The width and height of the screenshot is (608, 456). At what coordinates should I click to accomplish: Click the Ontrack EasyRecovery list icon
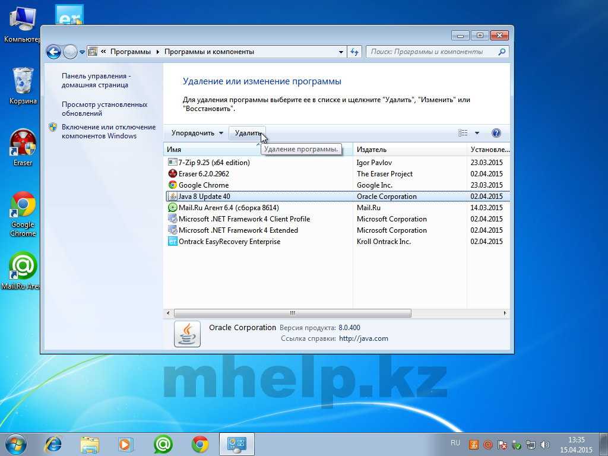173,241
